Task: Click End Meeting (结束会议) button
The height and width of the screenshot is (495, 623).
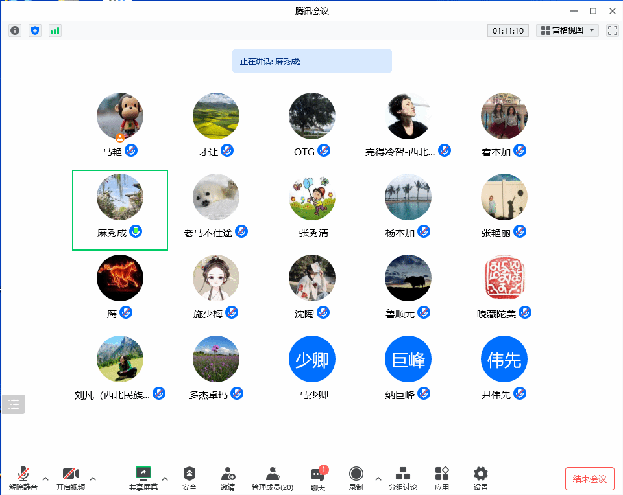Action: click(x=589, y=479)
